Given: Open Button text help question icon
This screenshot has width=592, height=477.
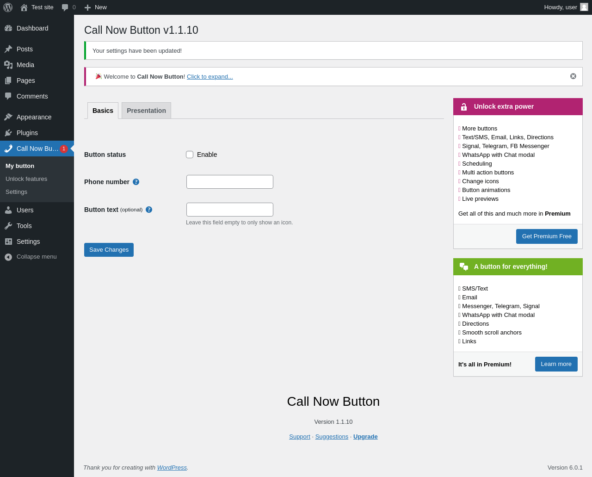Looking at the screenshot, I should [x=149, y=210].
